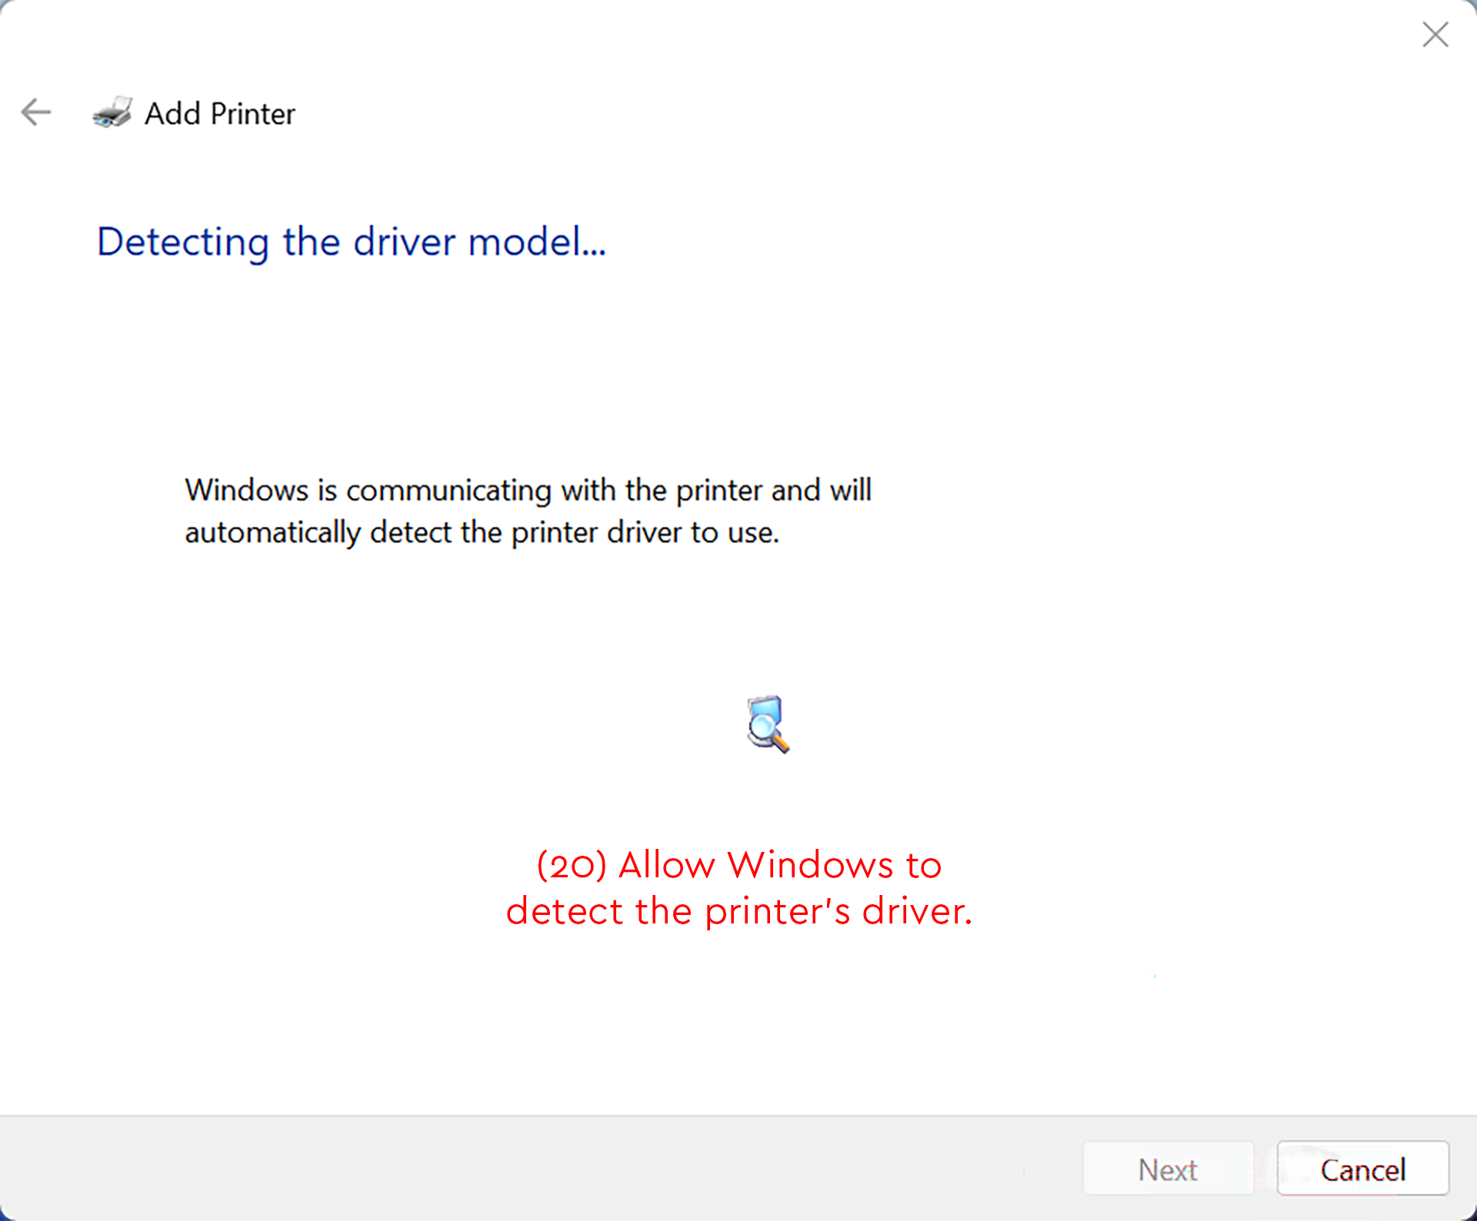Viewport: 1477px width, 1221px height.
Task: Click the 'Detecting the driver model...' heading
Action: tap(352, 242)
